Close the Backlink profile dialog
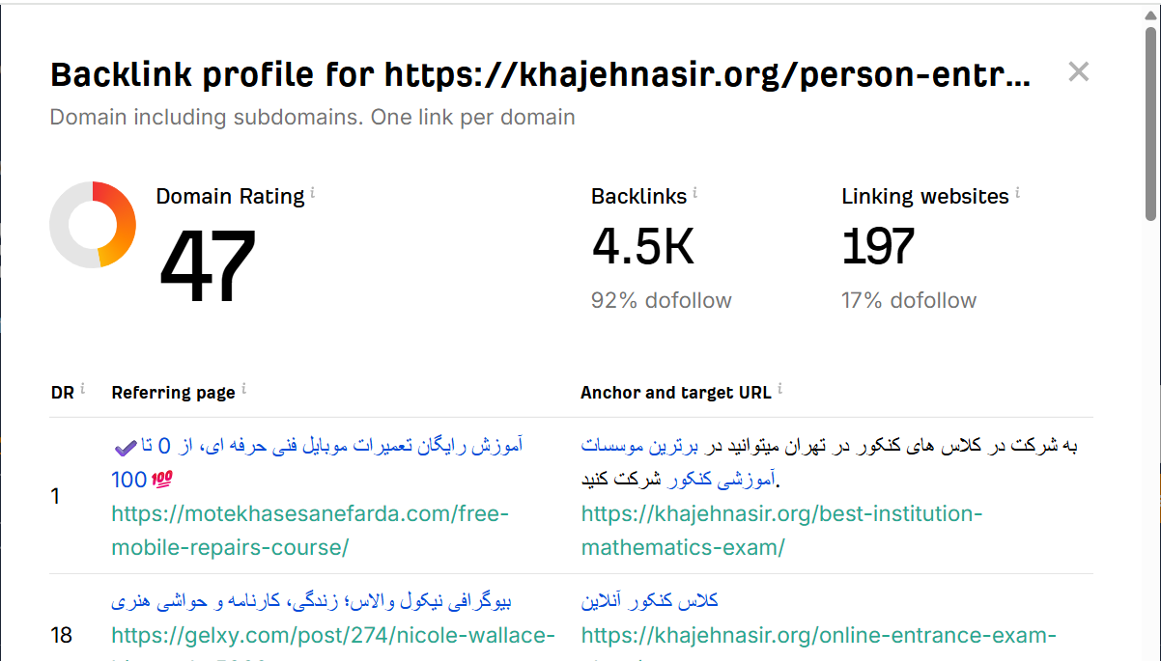The image size is (1161, 661). pos(1078,71)
